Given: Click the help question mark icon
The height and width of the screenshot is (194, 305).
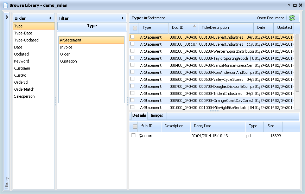Looking at the screenshot, I should [x=289, y=5].
